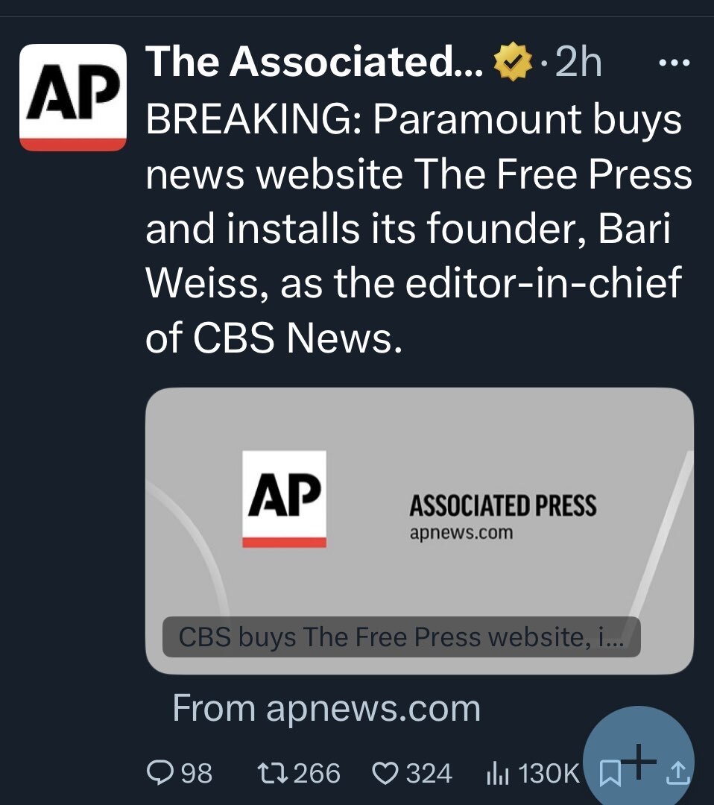Repost with the retweet arrows icon
The height and width of the screenshot is (805, 714).
pyautogui.click(x=272, y=773)
